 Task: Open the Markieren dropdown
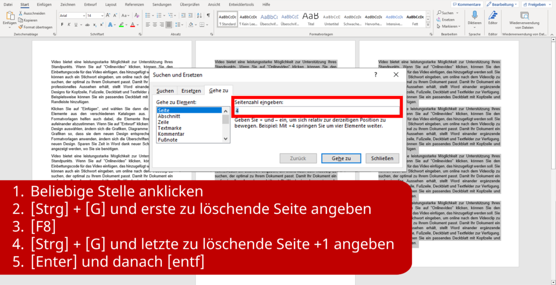(x=448, y=26)
